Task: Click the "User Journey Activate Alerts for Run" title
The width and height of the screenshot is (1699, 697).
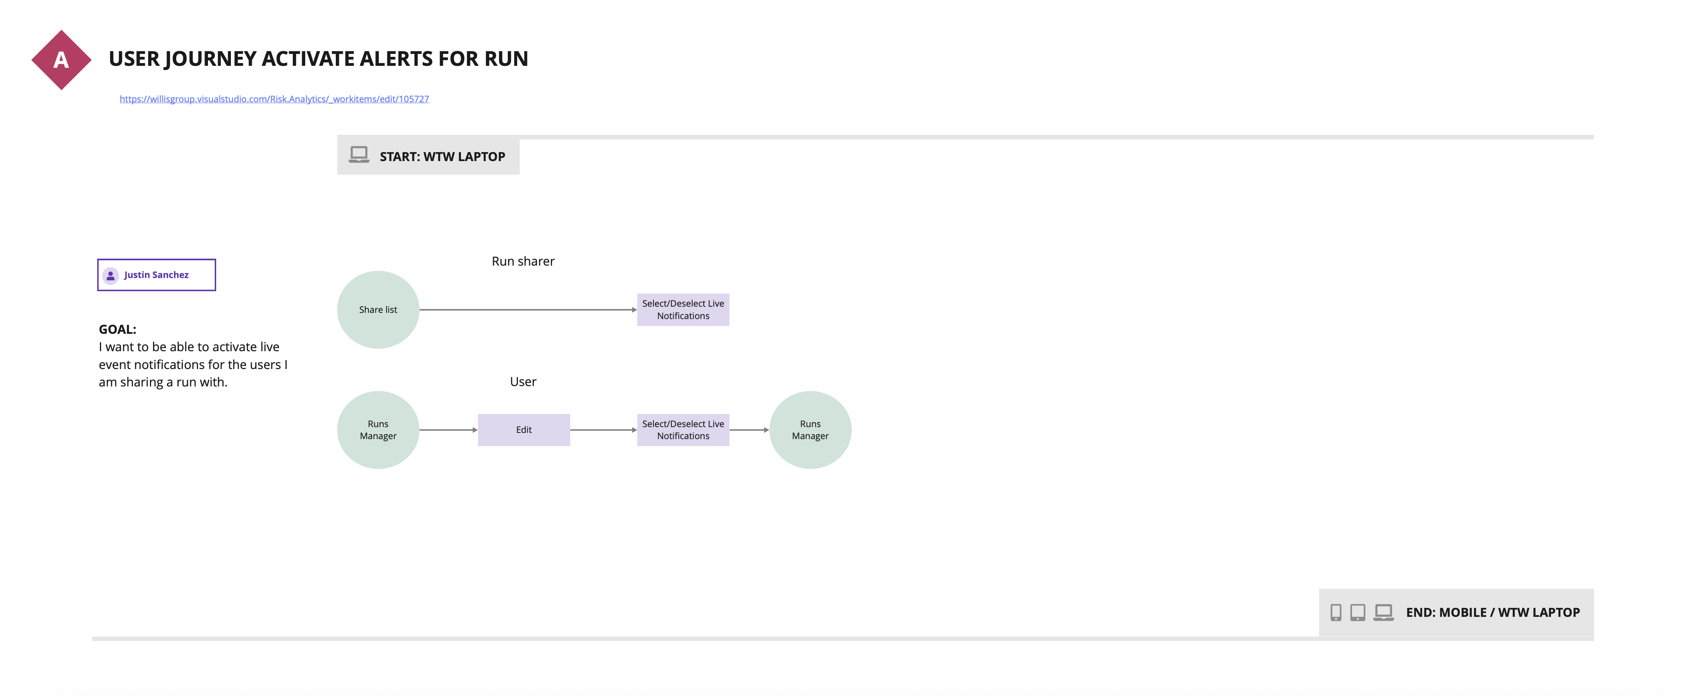Action: coord(318,59)
